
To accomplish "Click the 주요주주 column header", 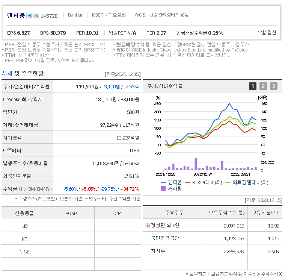I will [174, 212].
